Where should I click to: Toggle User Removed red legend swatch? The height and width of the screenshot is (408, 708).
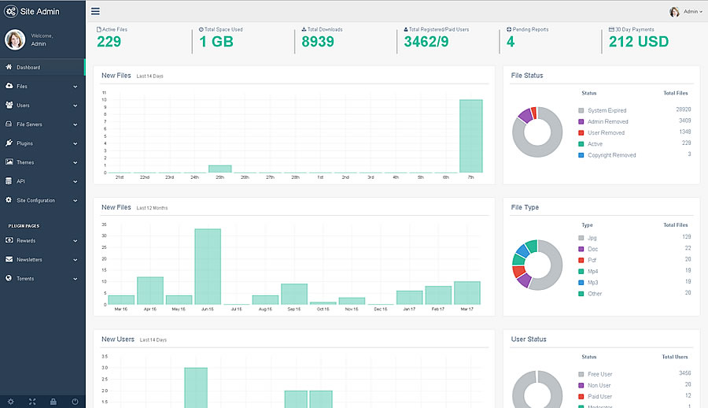[581, 132]
